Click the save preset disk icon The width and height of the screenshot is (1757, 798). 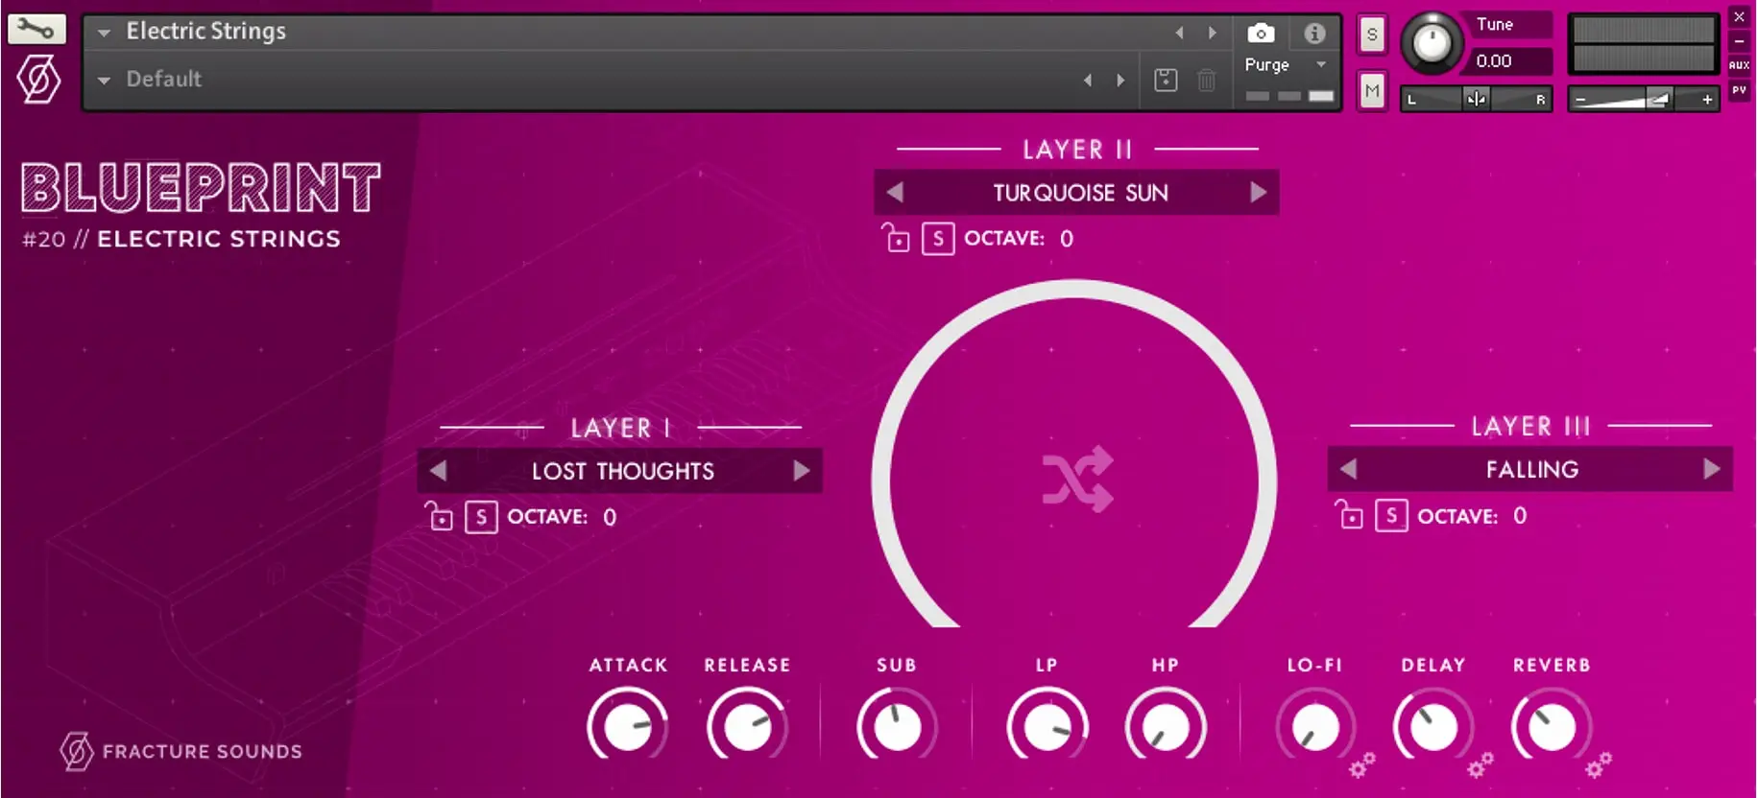coord(1166,81)
